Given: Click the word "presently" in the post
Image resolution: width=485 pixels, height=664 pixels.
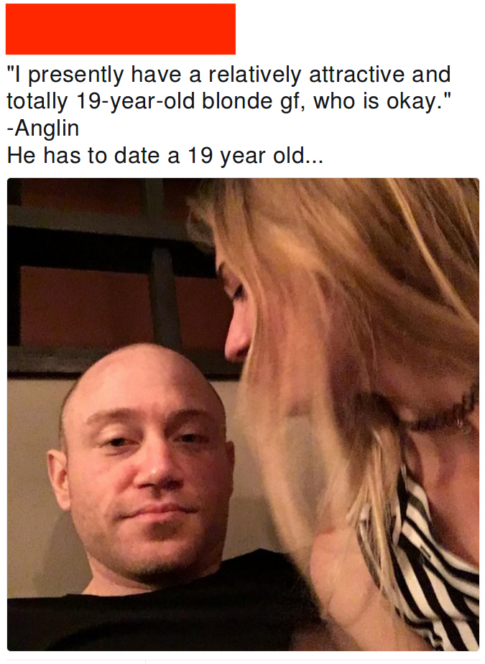Looking at the screenshot, I should pyautogui.click(x=76, y=75).
